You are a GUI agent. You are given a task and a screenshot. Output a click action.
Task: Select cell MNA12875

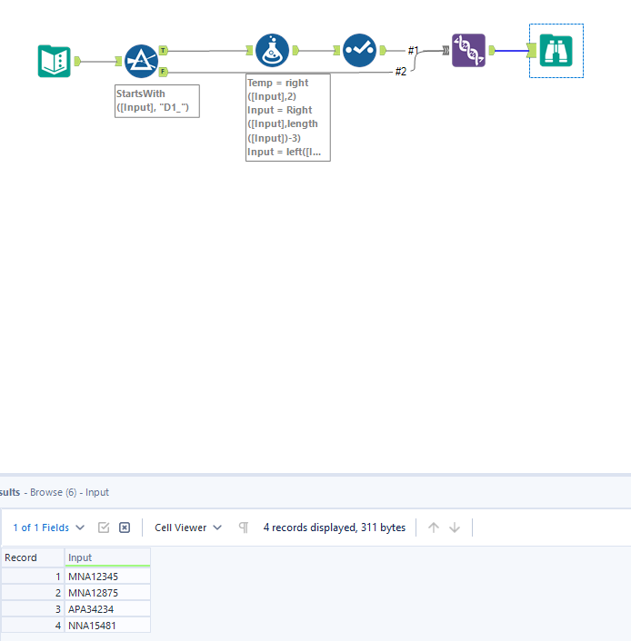click(x=107, y=593)
